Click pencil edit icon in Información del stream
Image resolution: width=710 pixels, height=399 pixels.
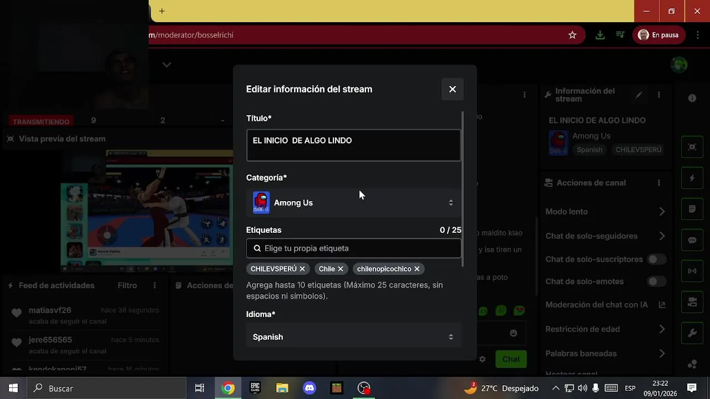pyautogui.click(x=638, y=95)
